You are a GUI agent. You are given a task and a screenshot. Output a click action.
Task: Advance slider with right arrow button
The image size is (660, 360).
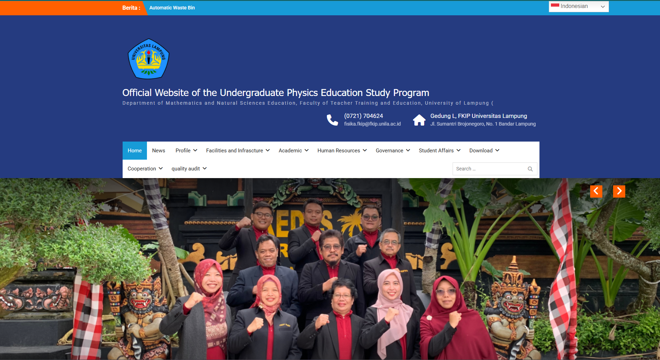(x=619, y=191)
